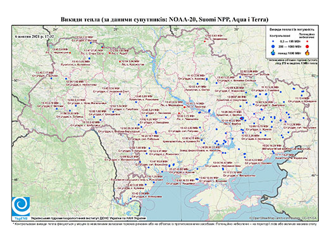Click the УкрГМІ institute caption text
Viewport: 329px width, 233px height.
point(89,218)
